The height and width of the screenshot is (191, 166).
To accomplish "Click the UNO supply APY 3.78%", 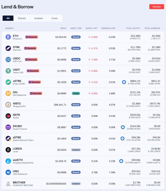I will (94, 172).
